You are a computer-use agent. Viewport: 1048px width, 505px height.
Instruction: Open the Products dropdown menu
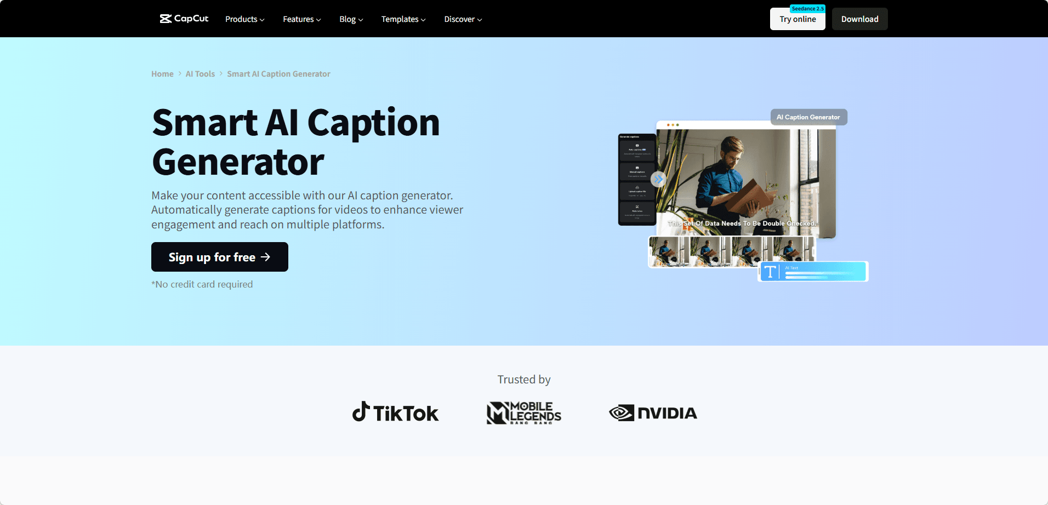(245, 19)
